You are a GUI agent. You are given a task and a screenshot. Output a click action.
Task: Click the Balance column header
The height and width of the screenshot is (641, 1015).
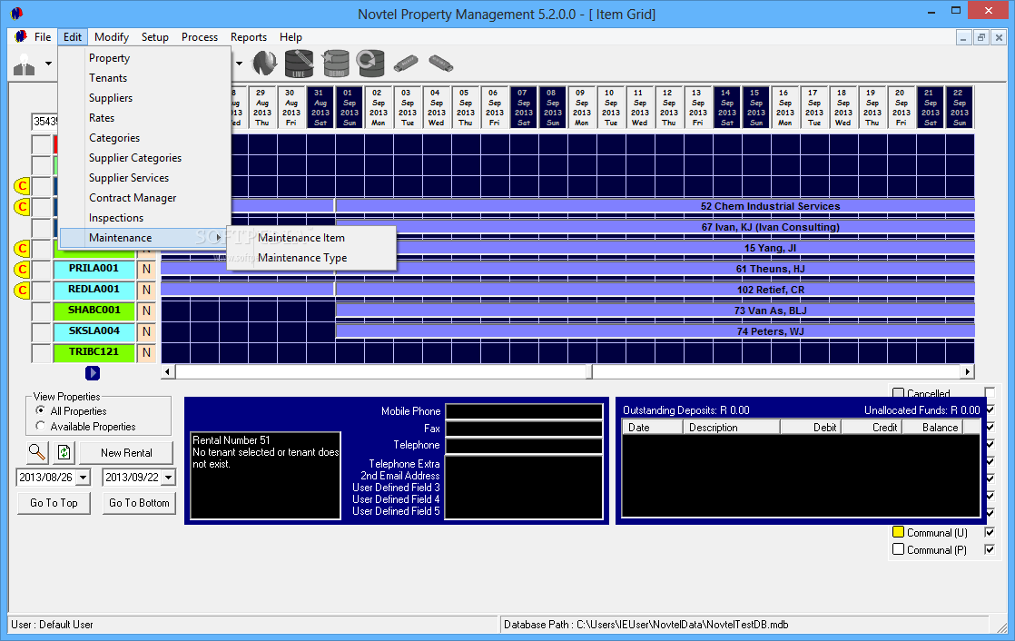tap(932, 428)
